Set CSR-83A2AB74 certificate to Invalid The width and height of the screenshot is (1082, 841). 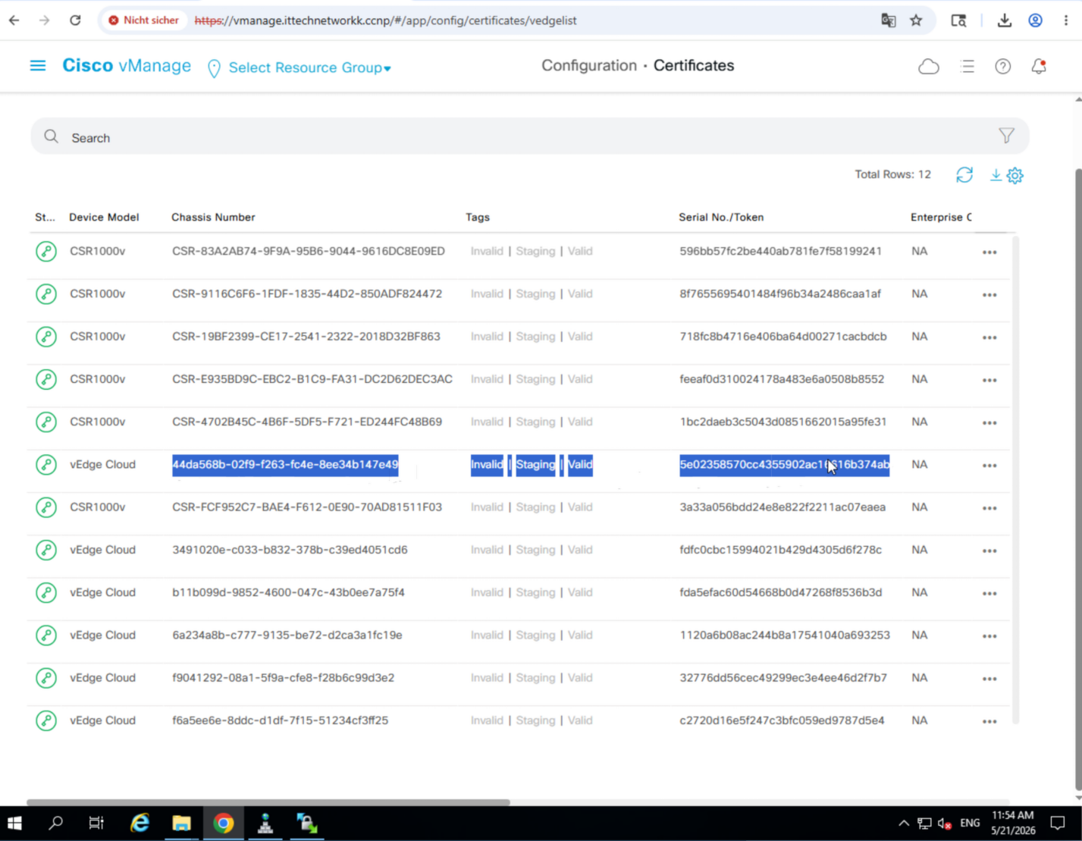pyautogui.click(x=487, y=251)
